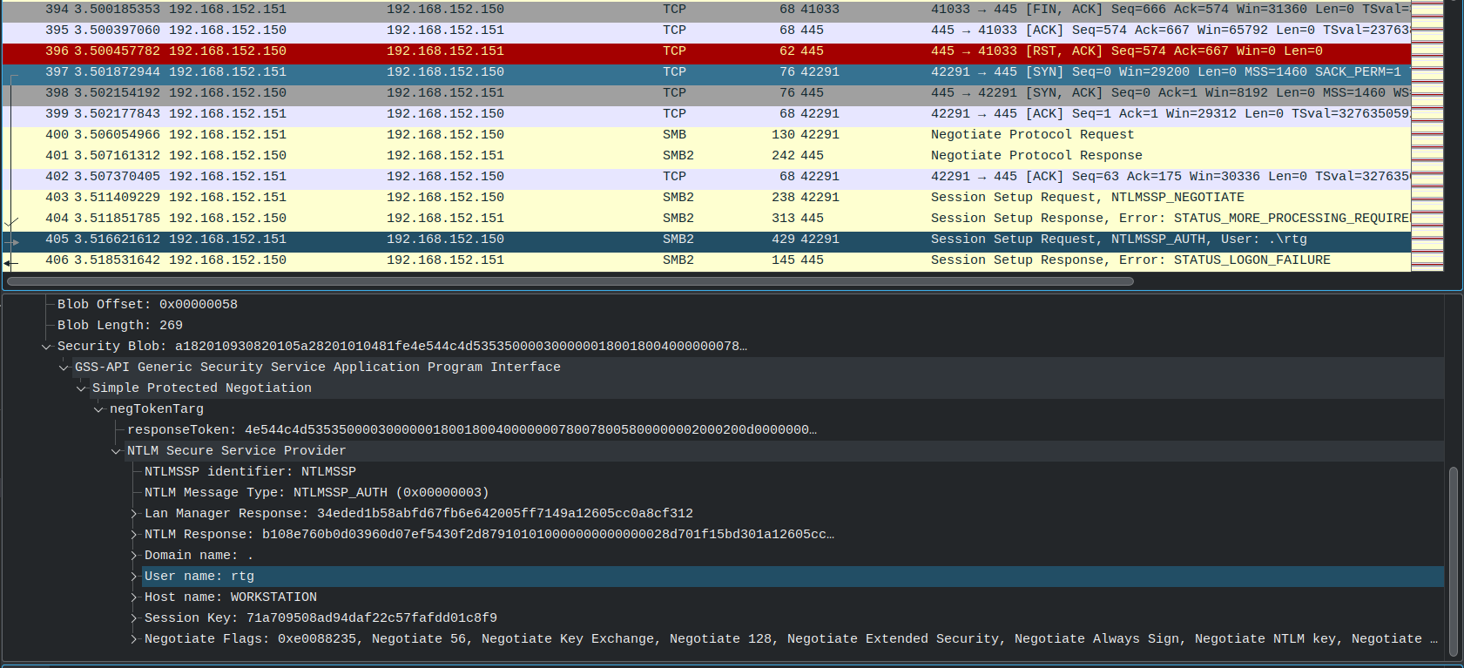This screenshot has height=668, width=1464.
Task: Expand the Session Key field
Action: click(x=134, y=618)
